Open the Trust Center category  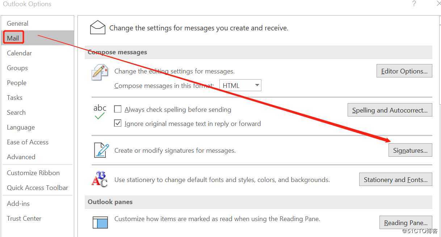[38, 218]
